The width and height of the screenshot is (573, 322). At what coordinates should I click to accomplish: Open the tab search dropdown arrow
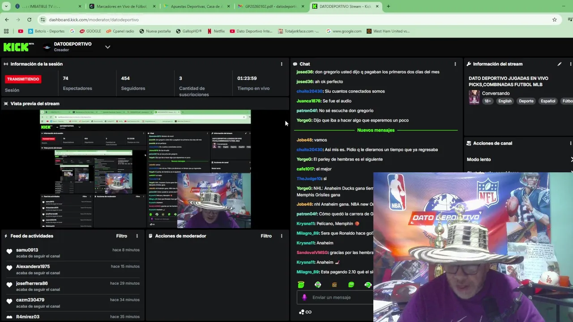tap(6, 6)
